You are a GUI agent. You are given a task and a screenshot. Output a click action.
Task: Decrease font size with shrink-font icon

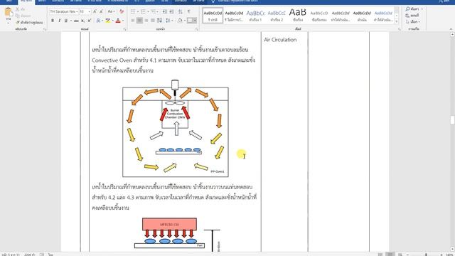point(101,11)
